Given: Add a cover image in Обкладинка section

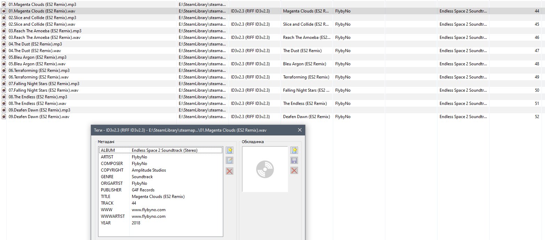Looking at the screenshot, I should tap(294, 150).
